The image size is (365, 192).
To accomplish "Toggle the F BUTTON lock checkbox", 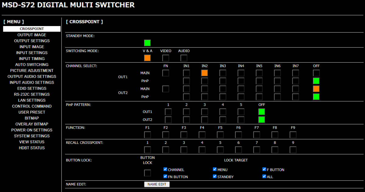I will click(264, 170).
